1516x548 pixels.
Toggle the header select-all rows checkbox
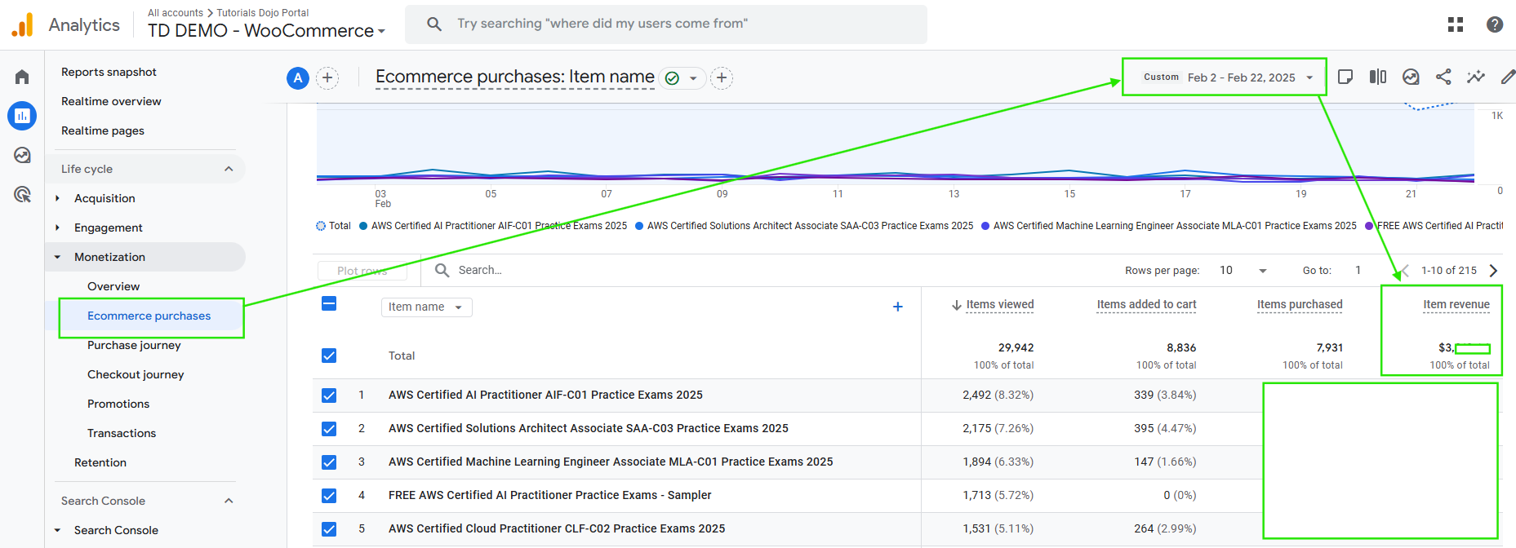(329, 304)
